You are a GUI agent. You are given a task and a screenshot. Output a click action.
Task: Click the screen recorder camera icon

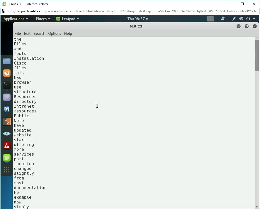click(223, 19)
